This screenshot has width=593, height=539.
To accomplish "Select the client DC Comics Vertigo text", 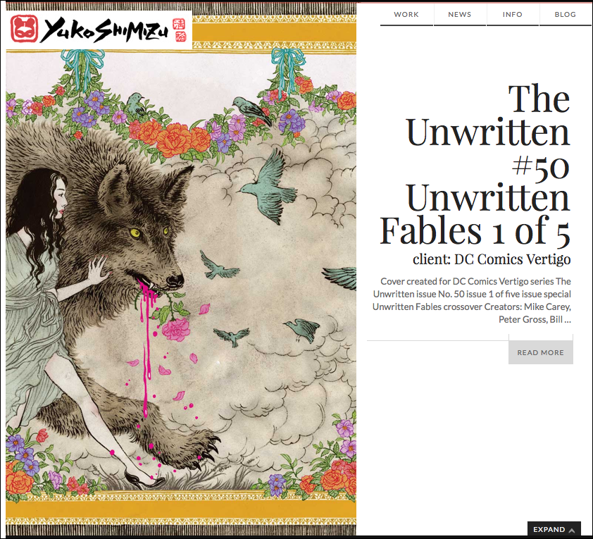I will click(492, 259).
